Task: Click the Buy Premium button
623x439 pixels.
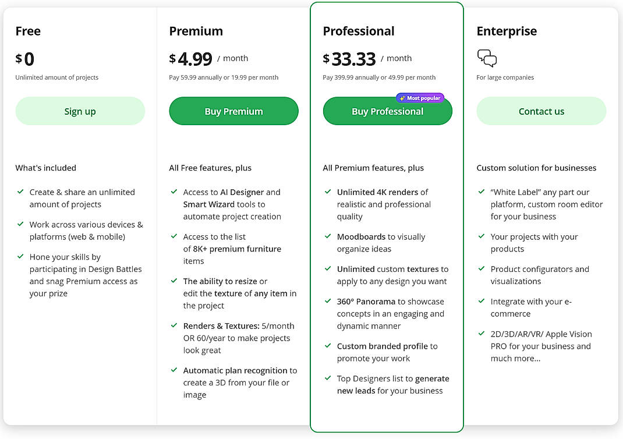Action: click(x=233, y=111)
